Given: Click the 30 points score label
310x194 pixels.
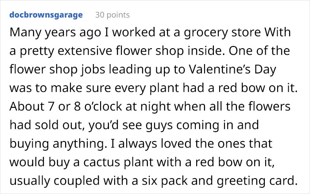Looking at the screenshot, I should (112, 15).
